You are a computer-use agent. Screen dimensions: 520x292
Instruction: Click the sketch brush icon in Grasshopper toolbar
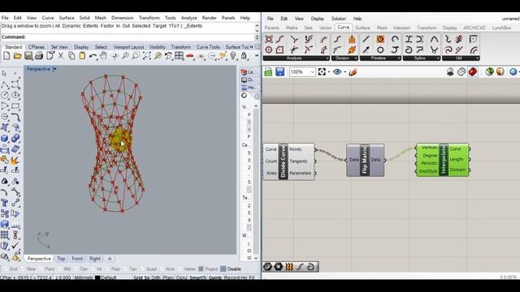point(353,72)
